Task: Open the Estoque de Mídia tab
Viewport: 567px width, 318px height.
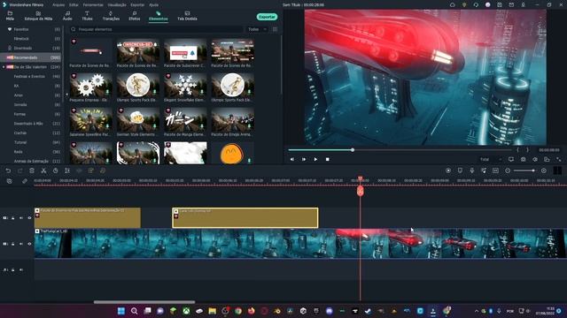Action: pyautogui.click(x=38, y=16)
